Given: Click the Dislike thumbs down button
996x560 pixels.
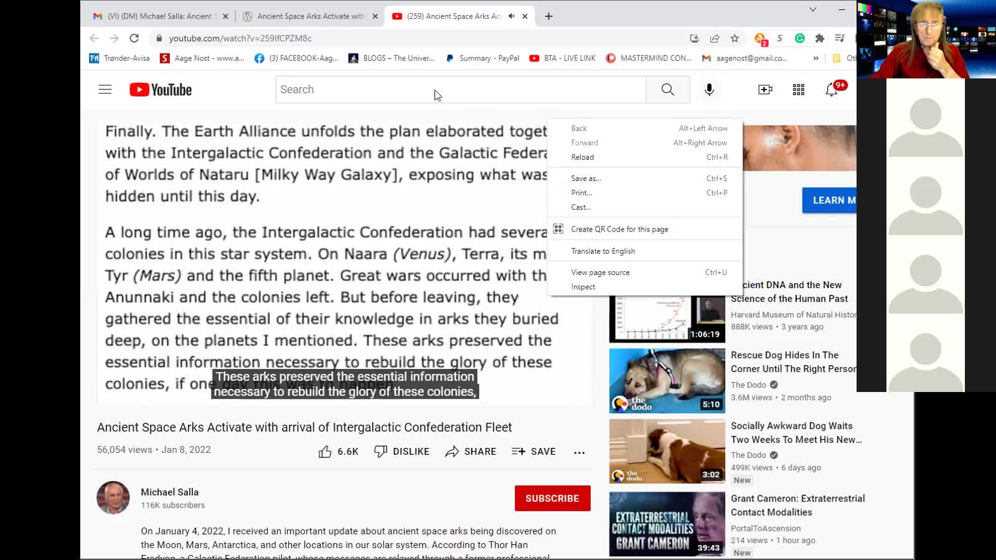Looking at the screenshot, I should click(x=402, y=452).
